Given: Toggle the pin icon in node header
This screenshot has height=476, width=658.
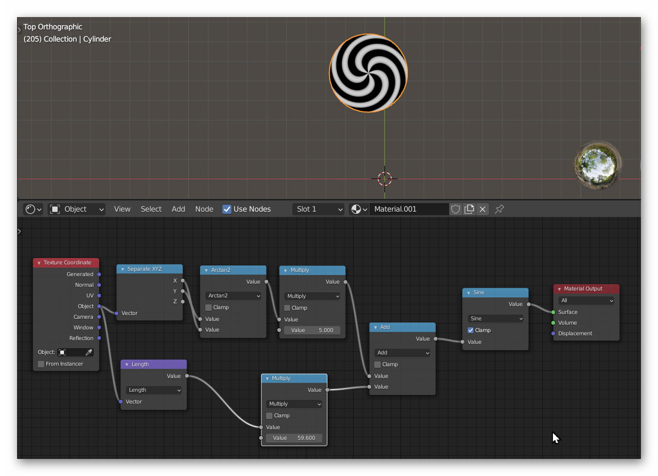Looking at the screenshot, I should (500, 209).
